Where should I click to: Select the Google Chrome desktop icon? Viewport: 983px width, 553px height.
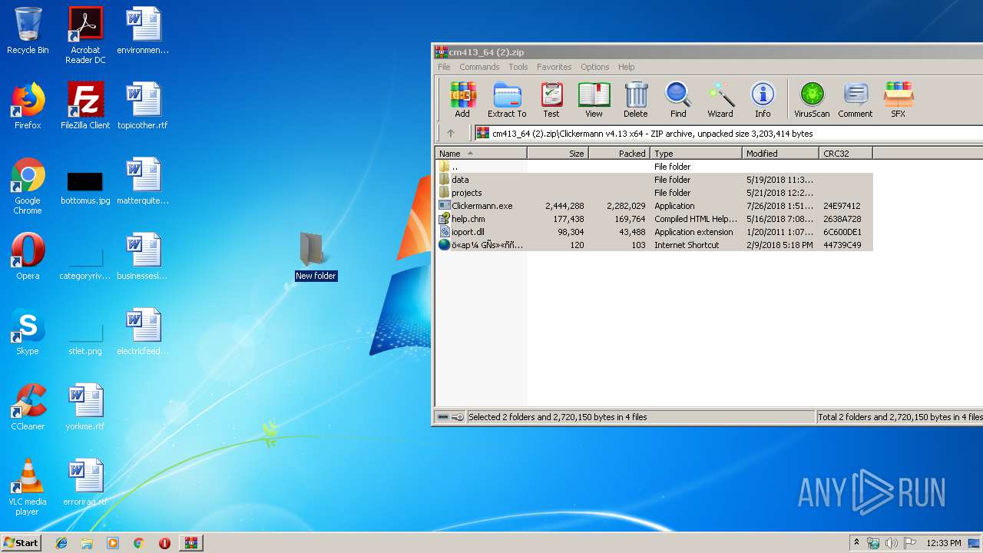[x=28, y=186]
